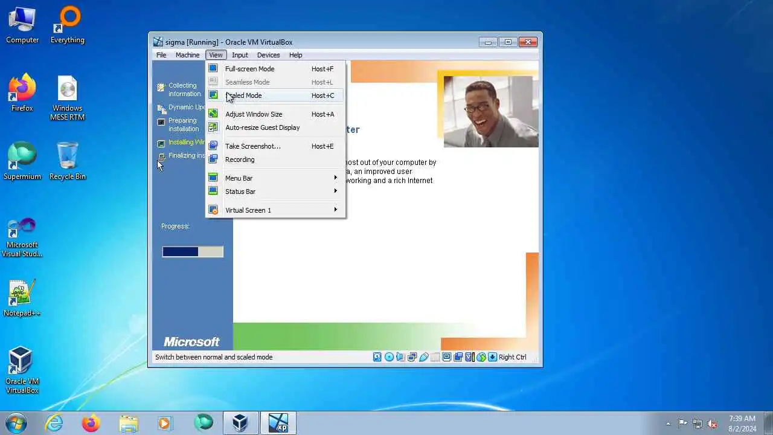Open the Action Center flag tray icon
Screen dimensions: 773x435
682,424
